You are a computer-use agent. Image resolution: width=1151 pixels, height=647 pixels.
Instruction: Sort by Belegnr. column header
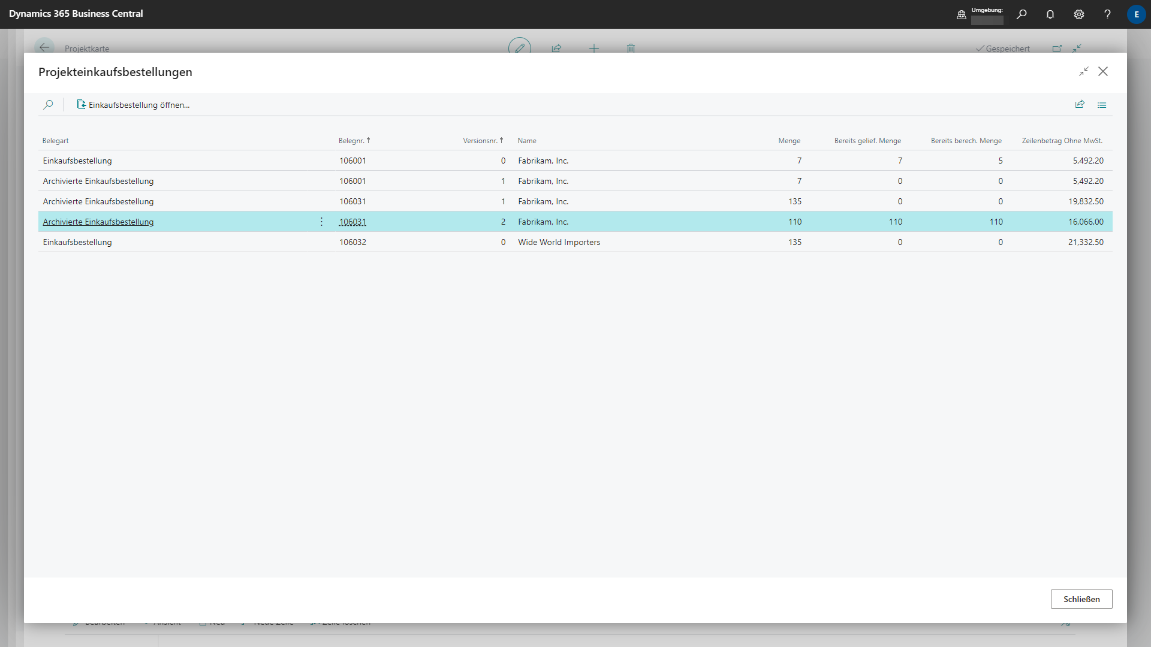coord(354,141)
